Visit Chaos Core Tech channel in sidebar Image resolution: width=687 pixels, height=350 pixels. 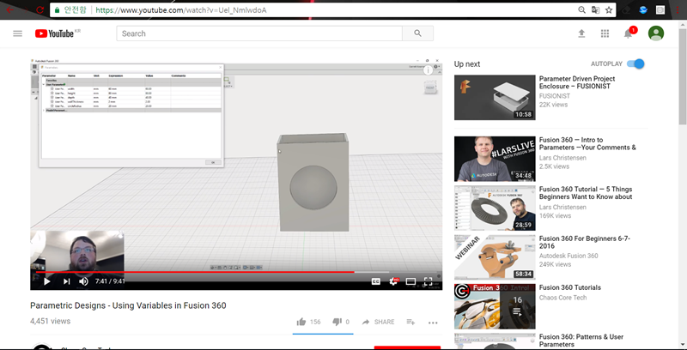(x=563, y=298)
